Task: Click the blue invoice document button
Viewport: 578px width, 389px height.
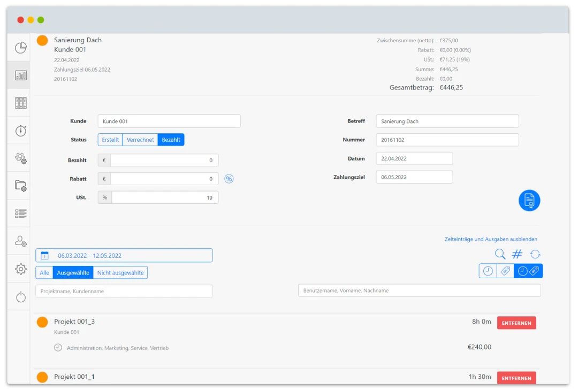Action: [x=529, y=201]
